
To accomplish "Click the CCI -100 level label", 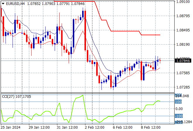I will tap(179, 116).
